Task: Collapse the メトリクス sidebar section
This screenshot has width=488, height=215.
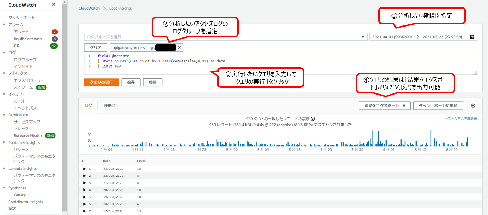Action: [4, 74]
